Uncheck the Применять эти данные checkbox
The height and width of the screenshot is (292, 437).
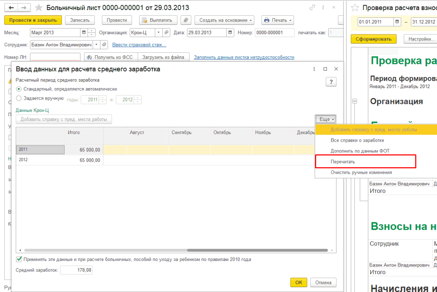(19, 259)
